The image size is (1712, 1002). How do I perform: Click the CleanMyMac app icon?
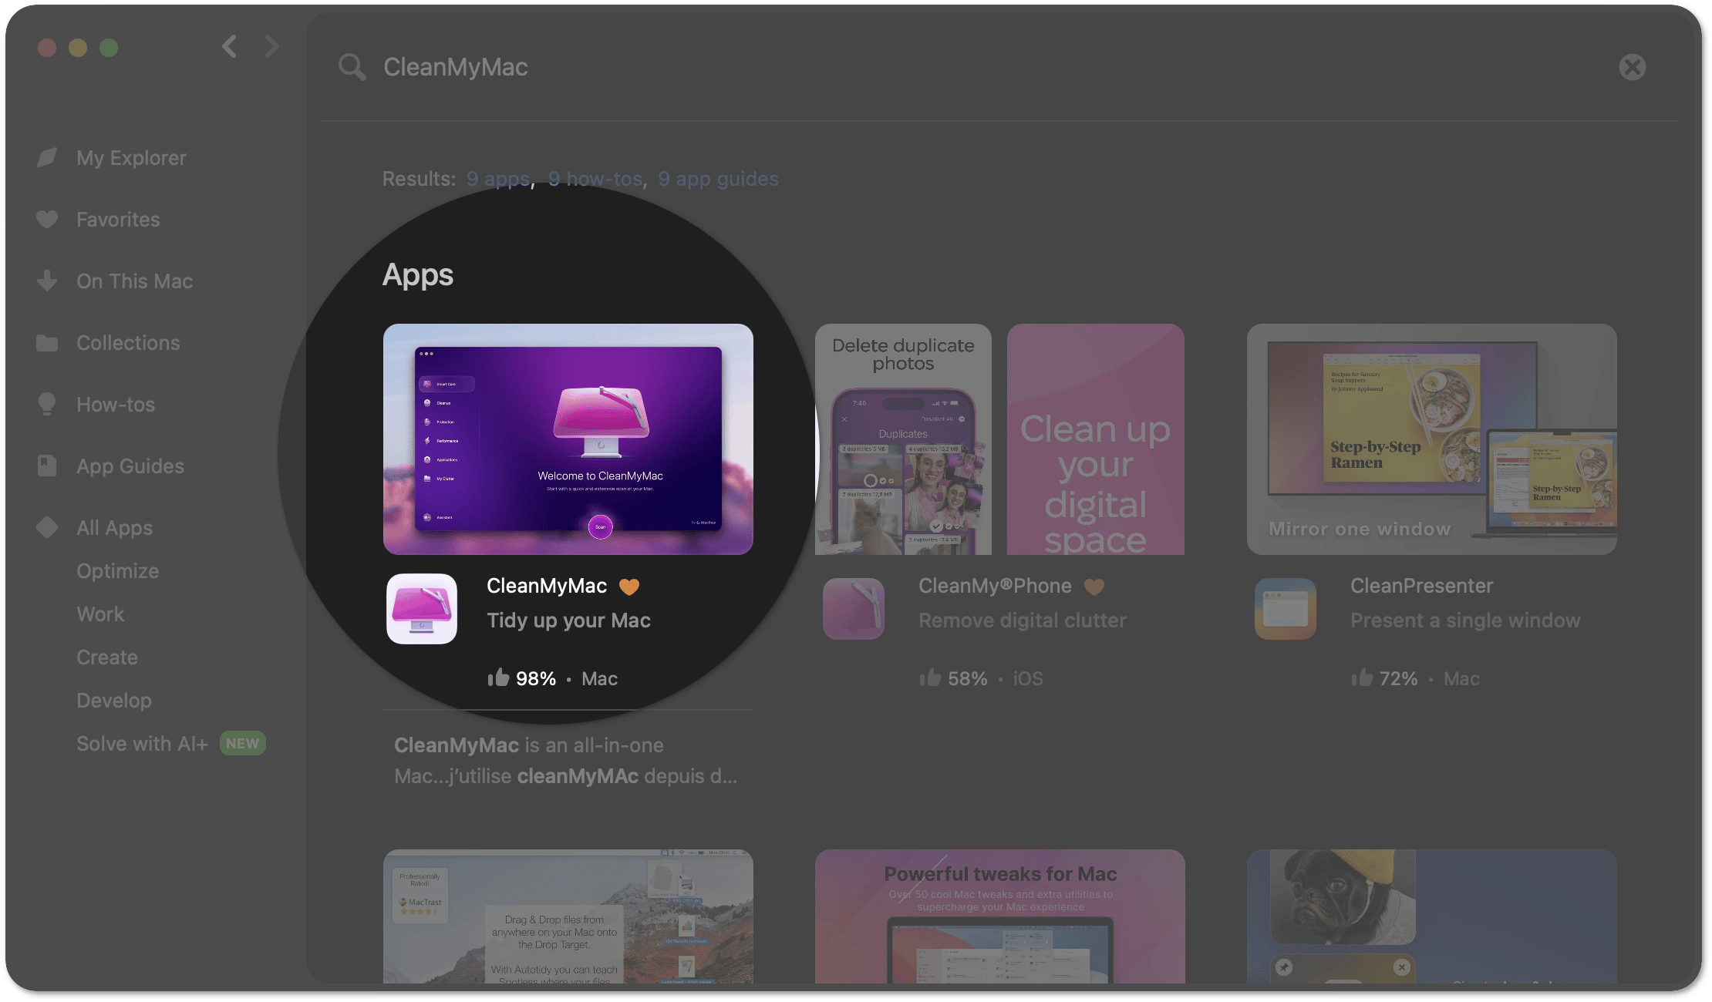coord(422,609)
